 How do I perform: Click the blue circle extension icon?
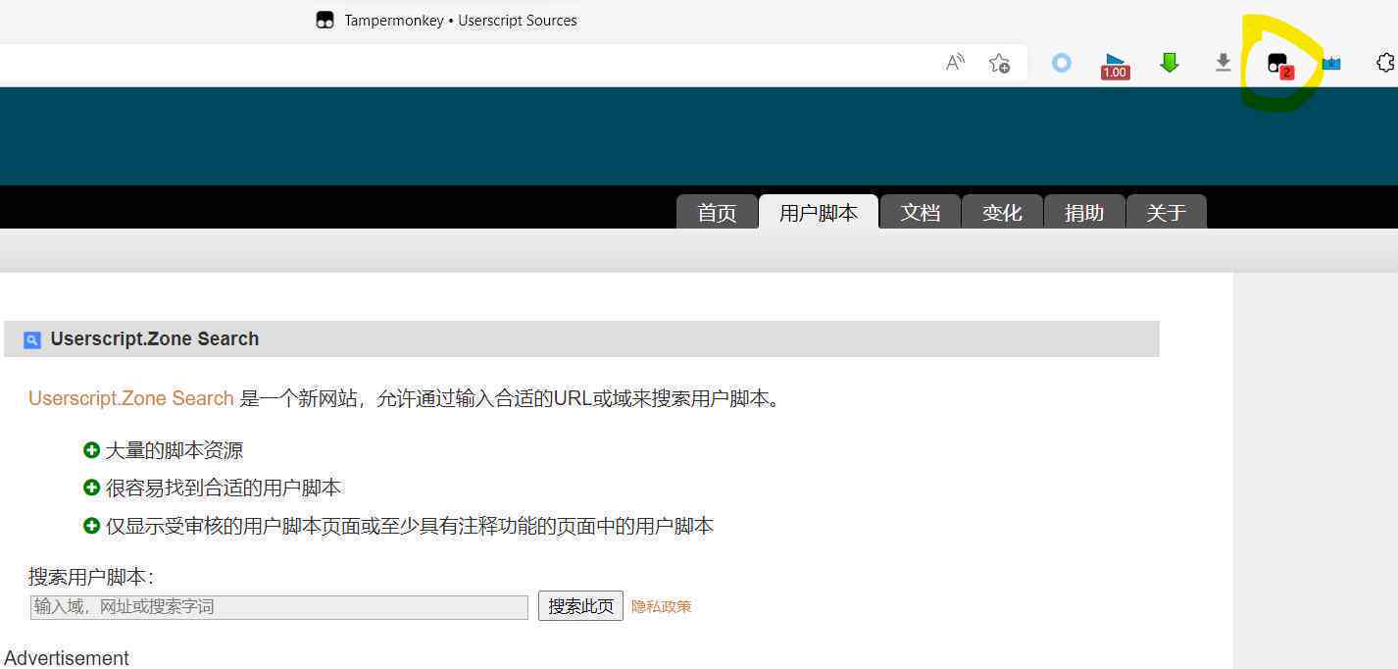click(x=1061, y=63)
